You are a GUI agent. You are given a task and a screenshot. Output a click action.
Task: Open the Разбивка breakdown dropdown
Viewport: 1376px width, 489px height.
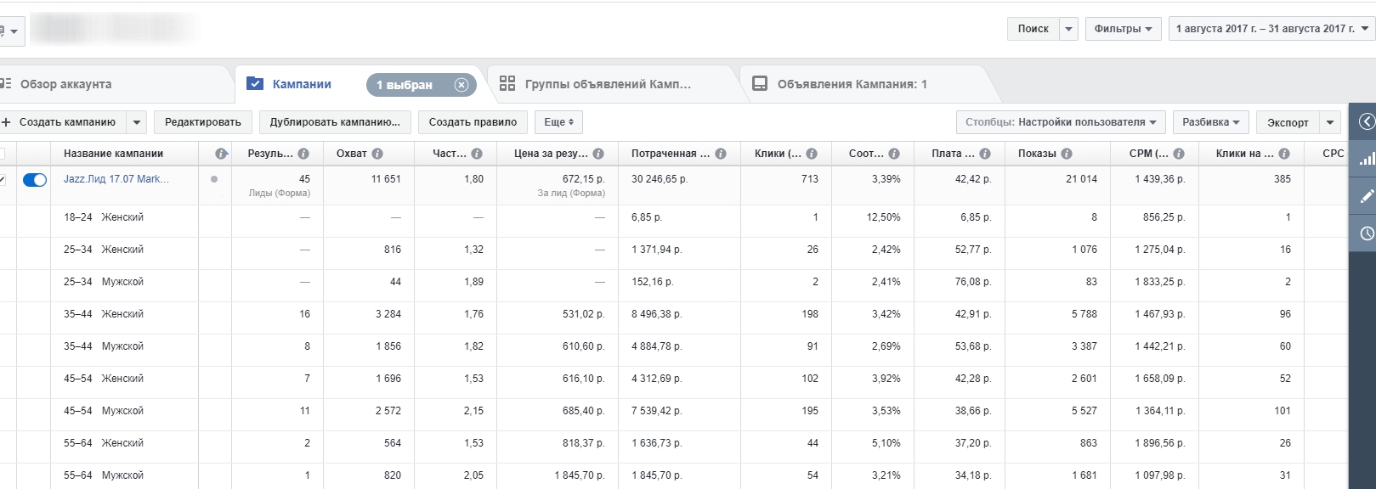[x=1211, y=122]
